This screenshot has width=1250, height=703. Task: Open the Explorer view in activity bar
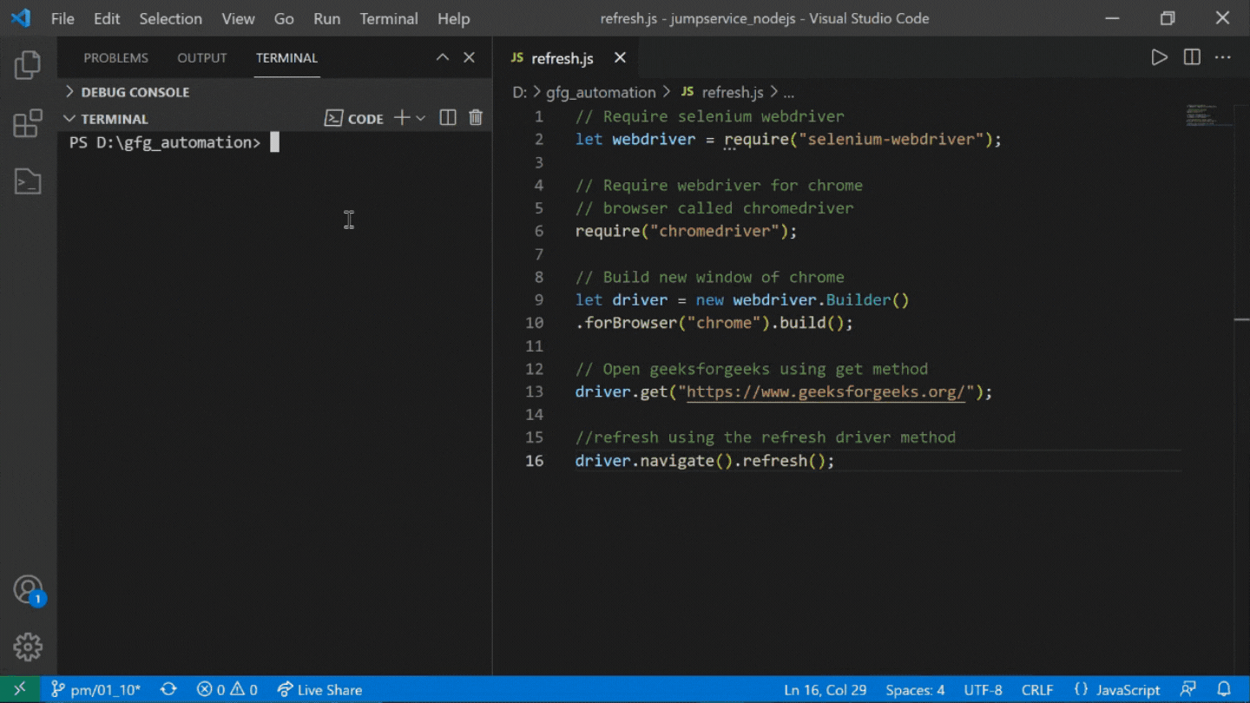(28, 65)
